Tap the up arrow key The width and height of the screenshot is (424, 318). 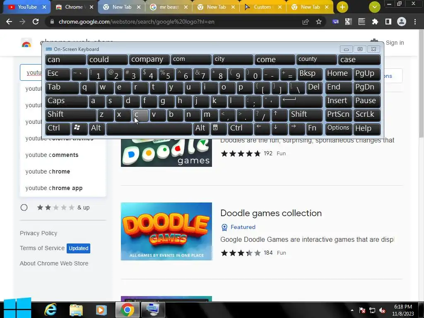coord(279,115)
